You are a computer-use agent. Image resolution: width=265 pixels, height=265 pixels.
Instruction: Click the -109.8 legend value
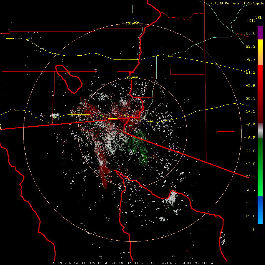pos(248,216)
